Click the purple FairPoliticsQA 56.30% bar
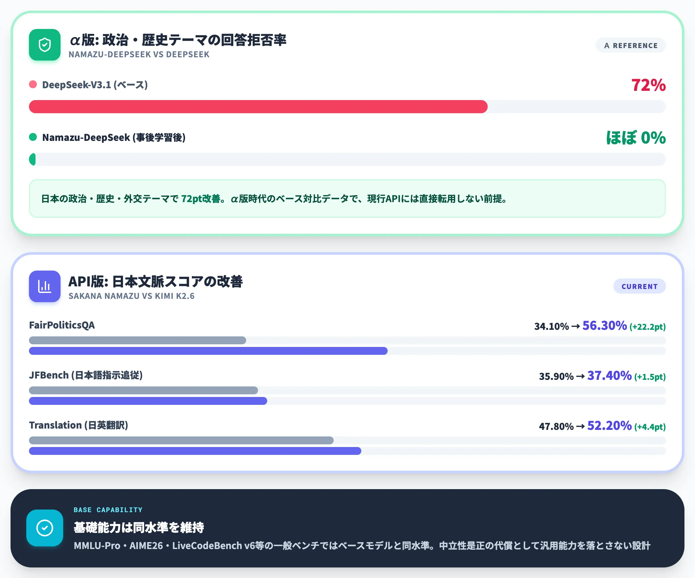The height and width of the screenshot is (578, 695). coord(208,351)
